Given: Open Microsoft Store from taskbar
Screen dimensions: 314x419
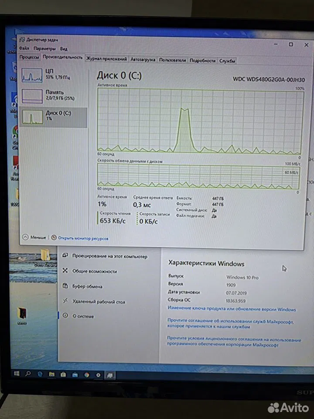Looking at the screenshot, I should click(x=63, y=374).
